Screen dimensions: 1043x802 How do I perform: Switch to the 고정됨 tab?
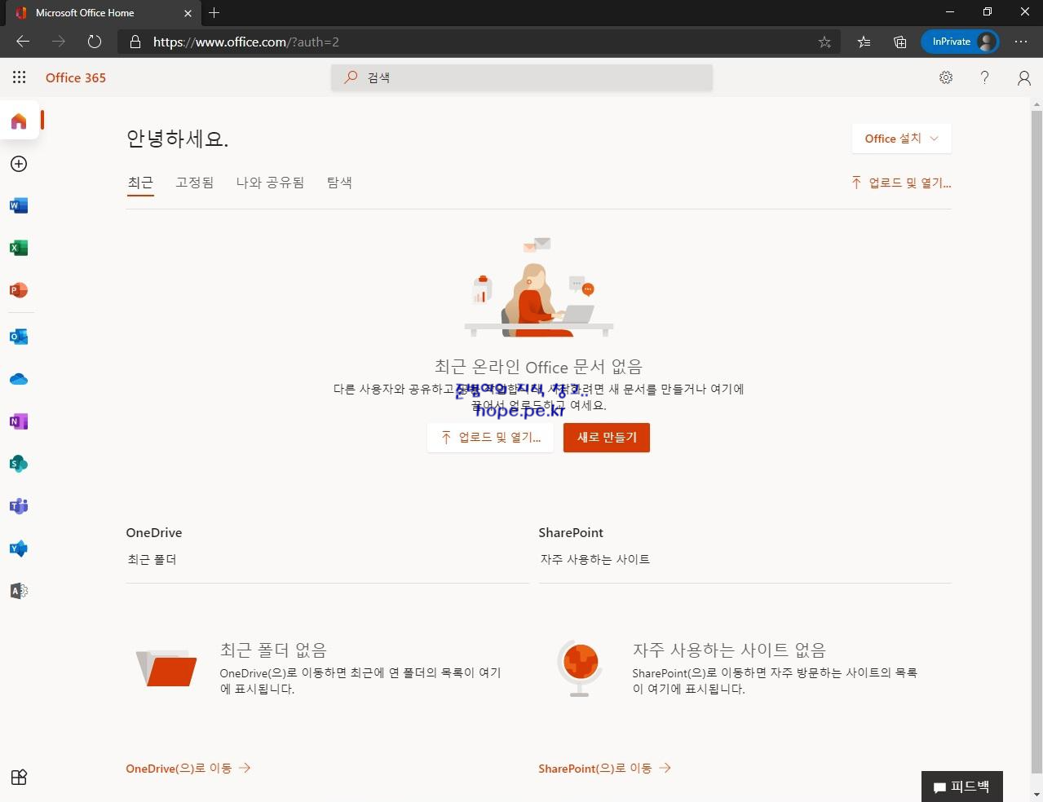195,183
